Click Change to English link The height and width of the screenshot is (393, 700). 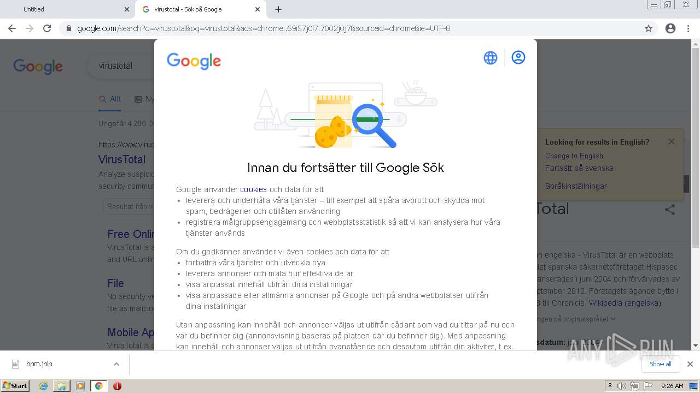pyautogui.click(x=574, y=156)
